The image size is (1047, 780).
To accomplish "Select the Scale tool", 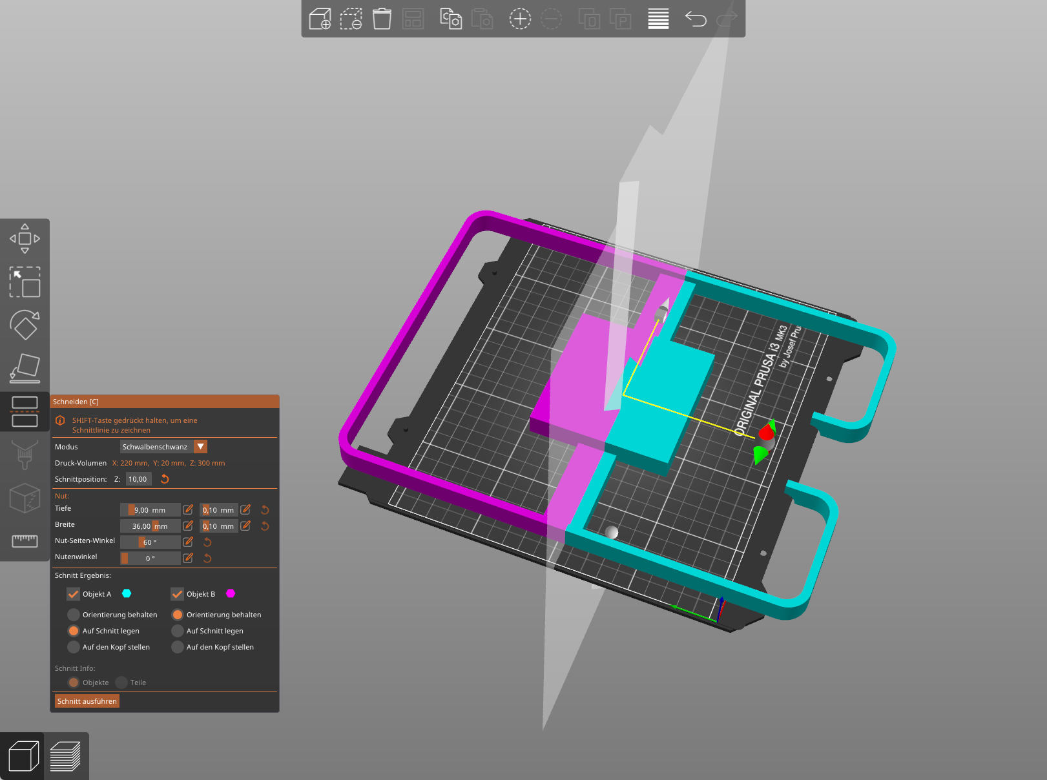I will click(25, 282).
